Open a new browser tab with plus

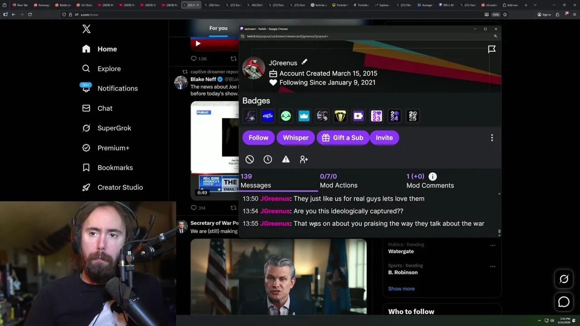pos(526,5)
